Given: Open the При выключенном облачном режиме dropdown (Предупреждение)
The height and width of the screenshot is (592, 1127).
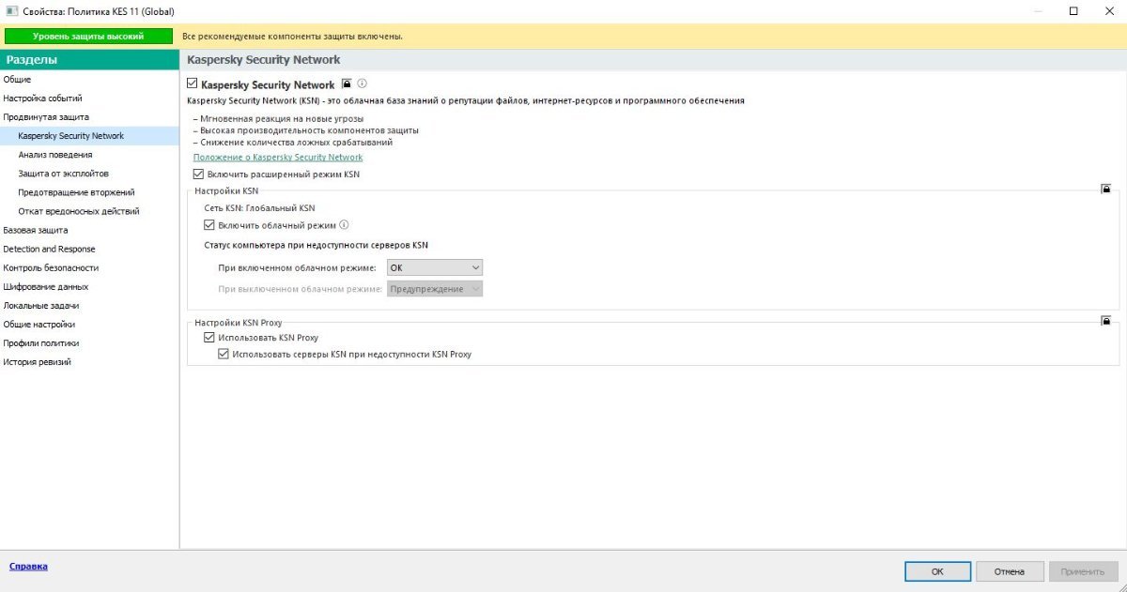Looking at the screenshot, I should (434, 289).
